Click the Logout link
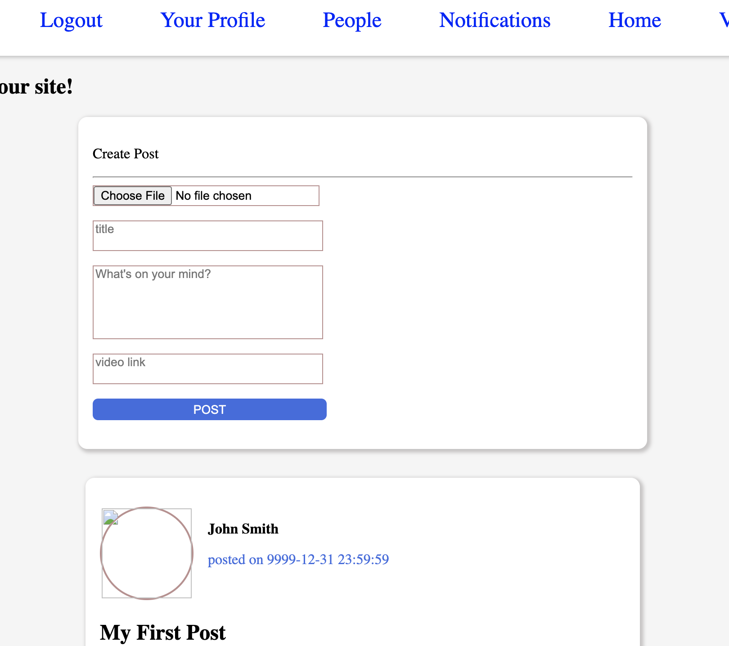The image size is (729, 646). tap(71, 21)
